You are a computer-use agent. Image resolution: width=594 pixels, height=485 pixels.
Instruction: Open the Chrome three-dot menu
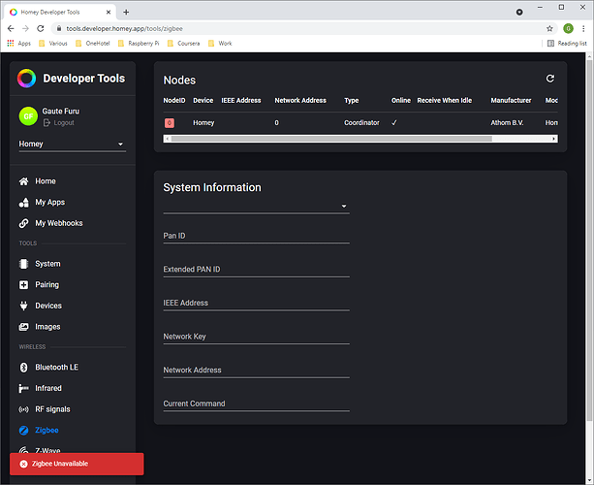point(583,28)
